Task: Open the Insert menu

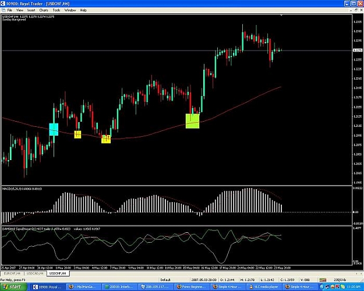Action: (x=31, y=10)
